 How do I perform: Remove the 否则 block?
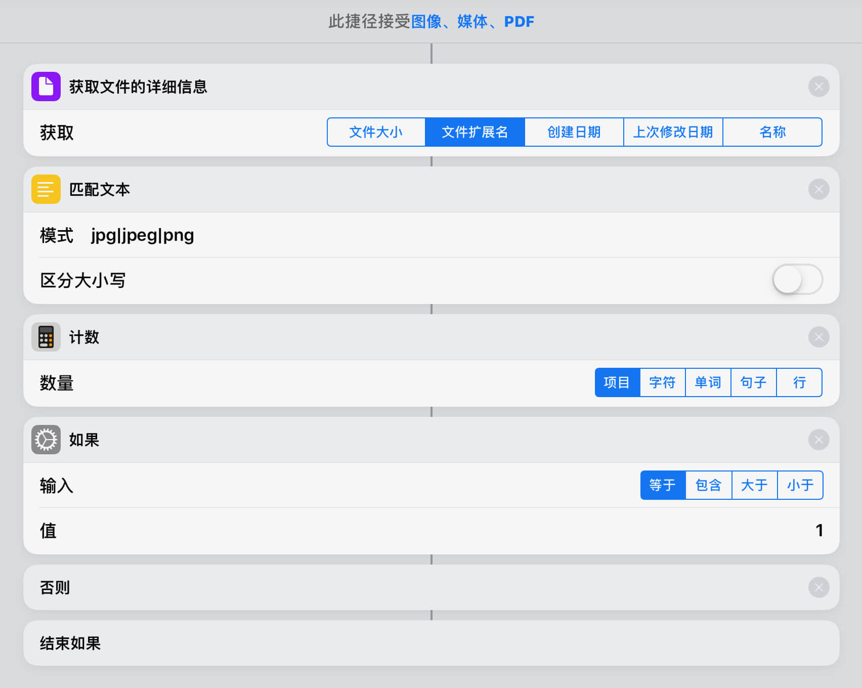[818, 587]
